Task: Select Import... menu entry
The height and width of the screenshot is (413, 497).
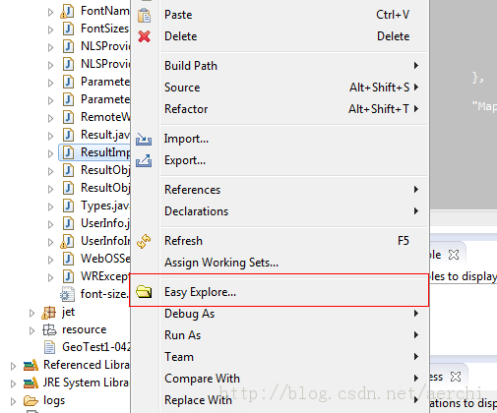Action: point(280,139)
